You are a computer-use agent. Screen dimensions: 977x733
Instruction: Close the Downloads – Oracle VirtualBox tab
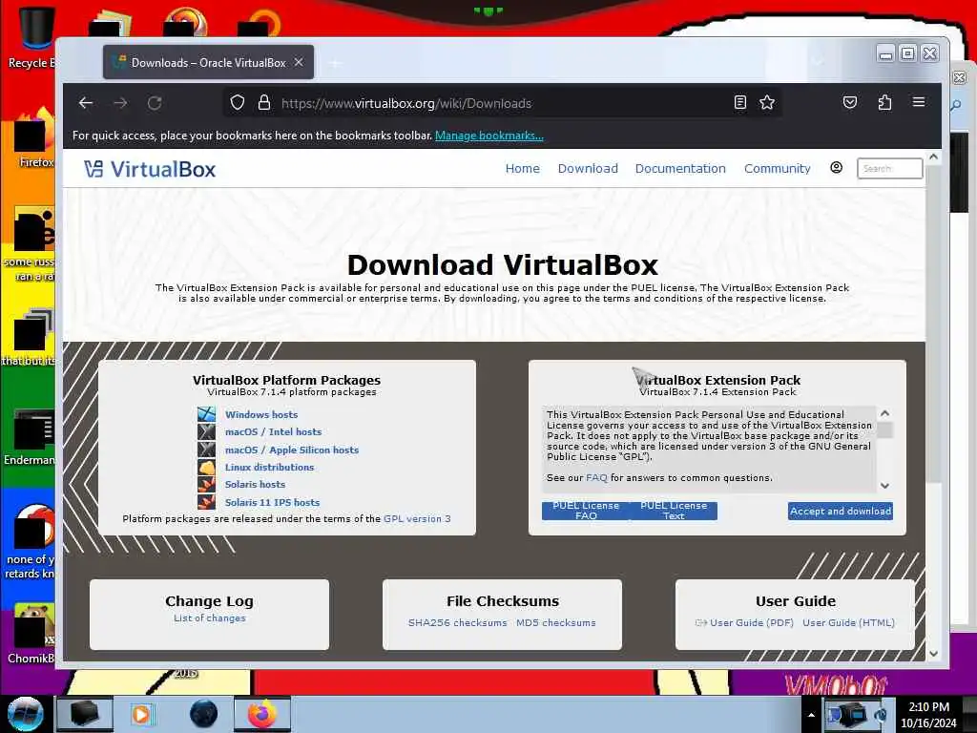coord(299,62)
